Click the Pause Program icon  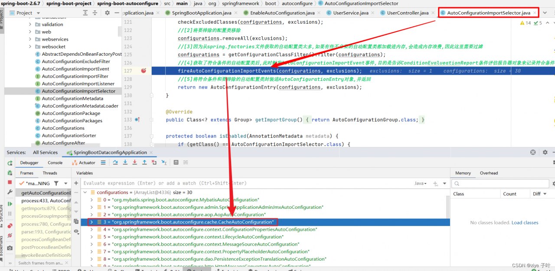10,214
